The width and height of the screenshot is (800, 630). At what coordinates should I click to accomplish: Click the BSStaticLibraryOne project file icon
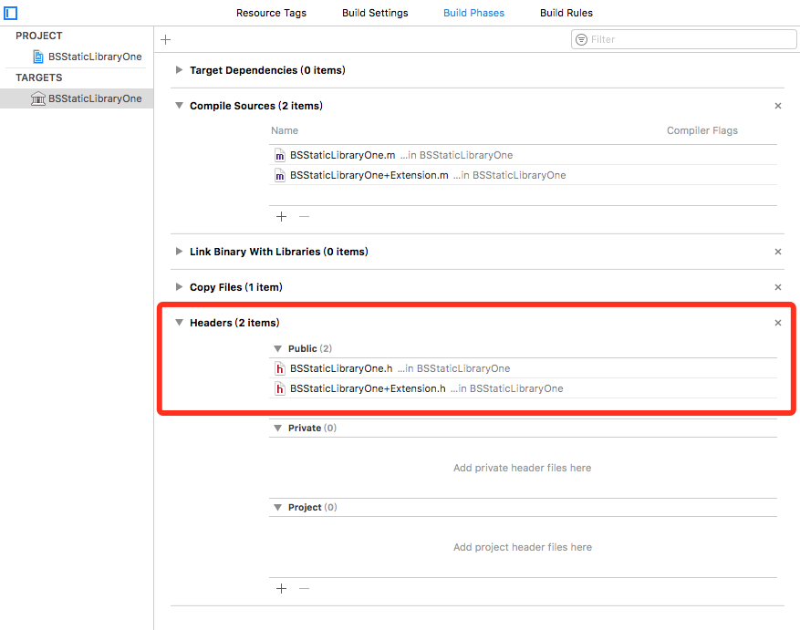(x=38, y=57)
